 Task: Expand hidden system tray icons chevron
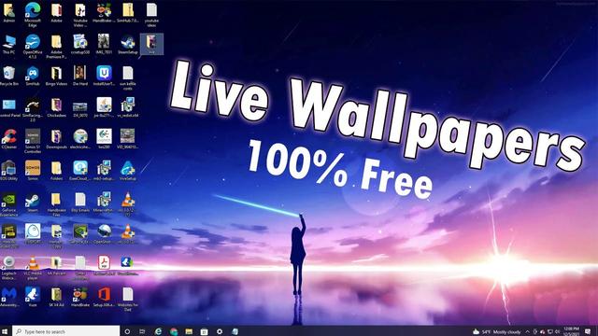click(x=527, y=332)
